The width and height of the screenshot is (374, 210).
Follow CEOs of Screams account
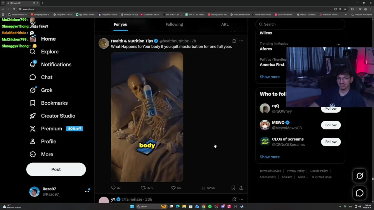(331, 142)
